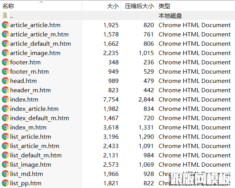Select the list_default_m.htm file name
Screen dimensions: 235x188
tap(36, 155)
